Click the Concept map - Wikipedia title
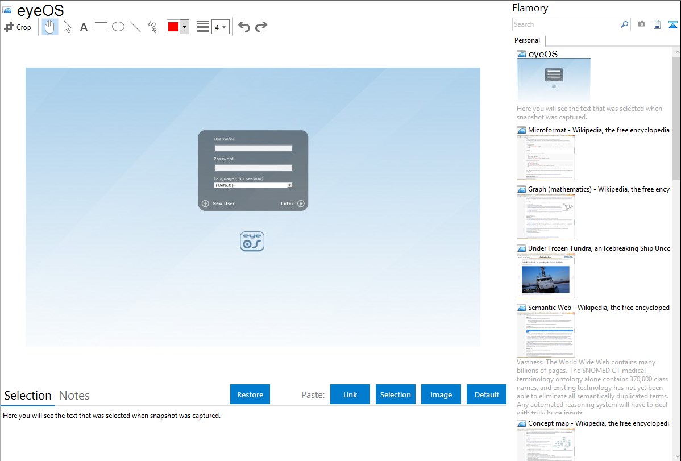This screenshot has height=461, width=681. pos(599,423)
